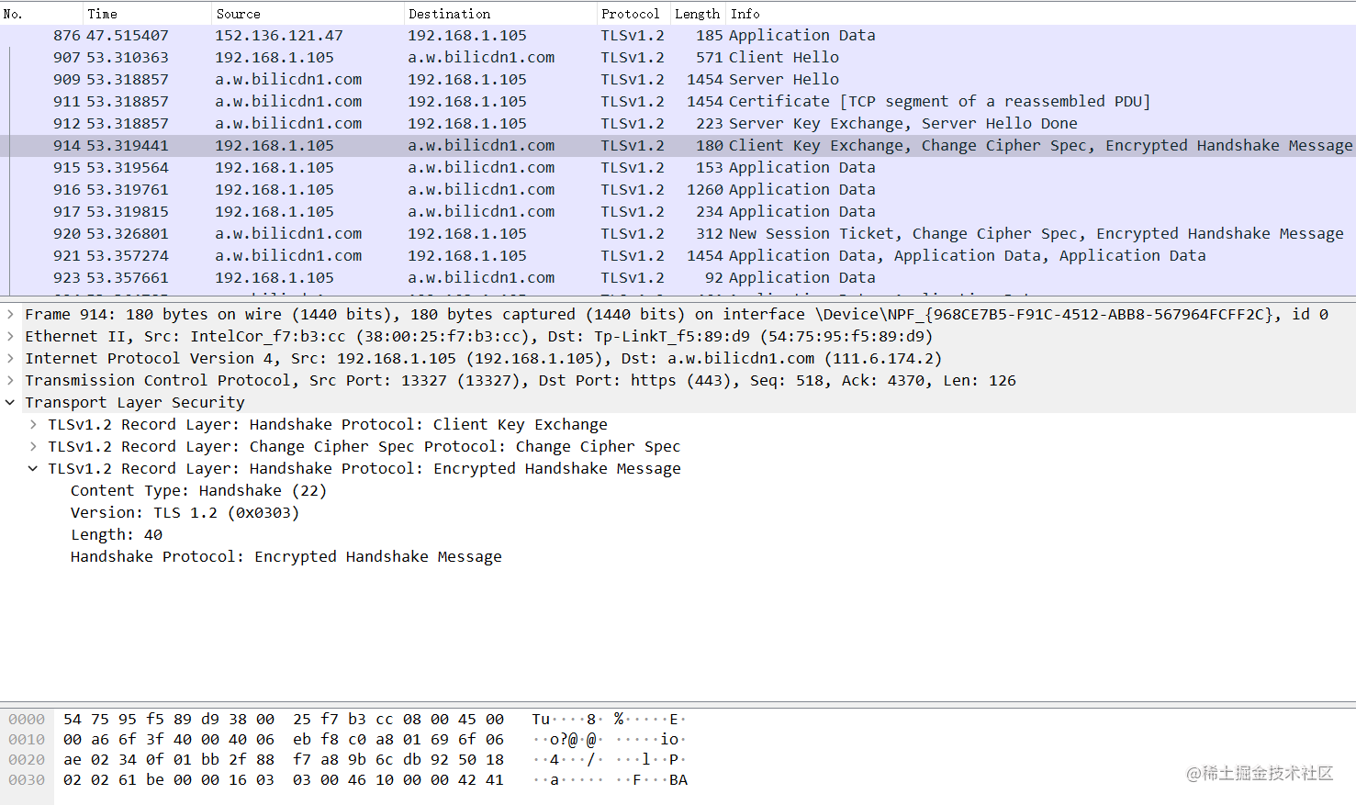
Task: Sort packets by the Time column header
Action: (x=147, y=14)
